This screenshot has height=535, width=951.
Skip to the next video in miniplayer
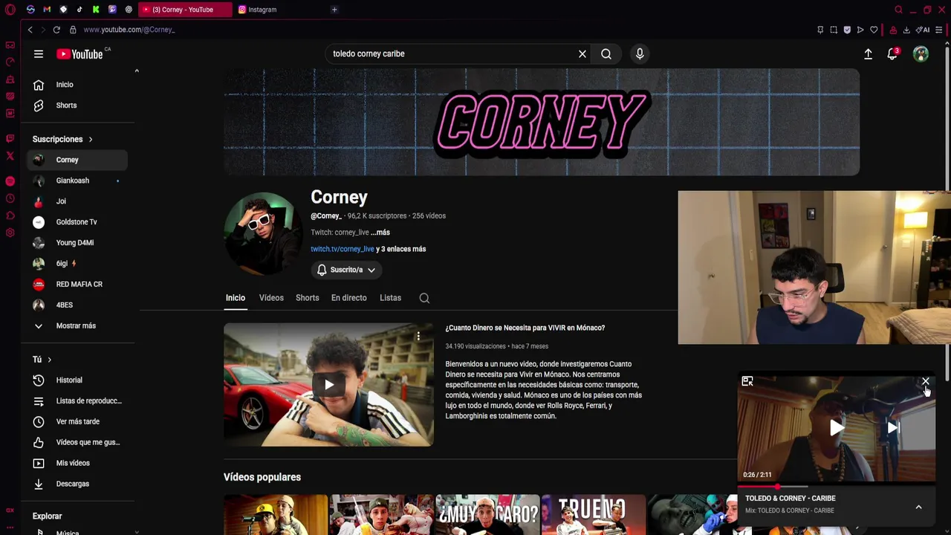point(893,427)
